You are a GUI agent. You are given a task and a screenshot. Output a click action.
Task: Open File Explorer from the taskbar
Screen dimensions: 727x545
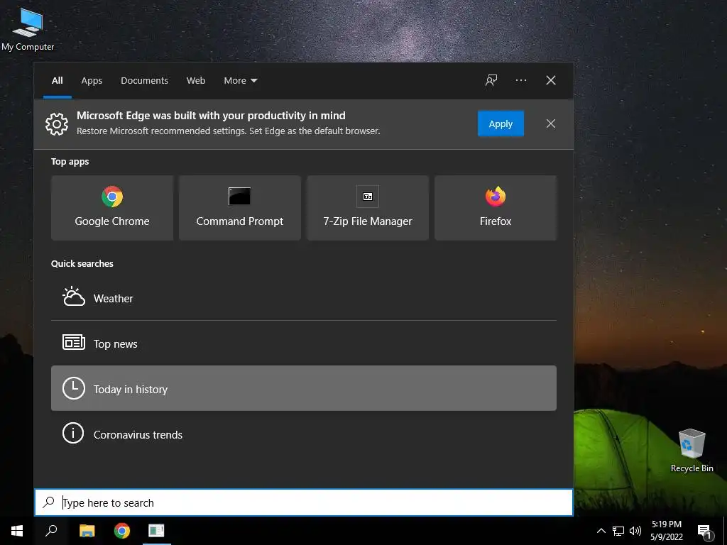tap(87, 531)
